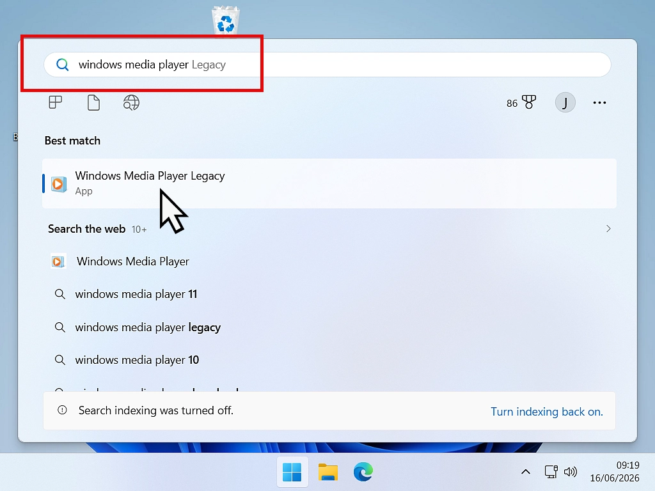The image size is (655, 491).
Task: Open the network status tray icon
Action: 551,472
